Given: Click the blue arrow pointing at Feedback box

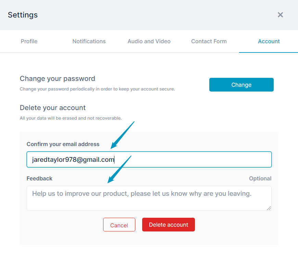Looking at the screenshot, I should (x=119, y=169).
